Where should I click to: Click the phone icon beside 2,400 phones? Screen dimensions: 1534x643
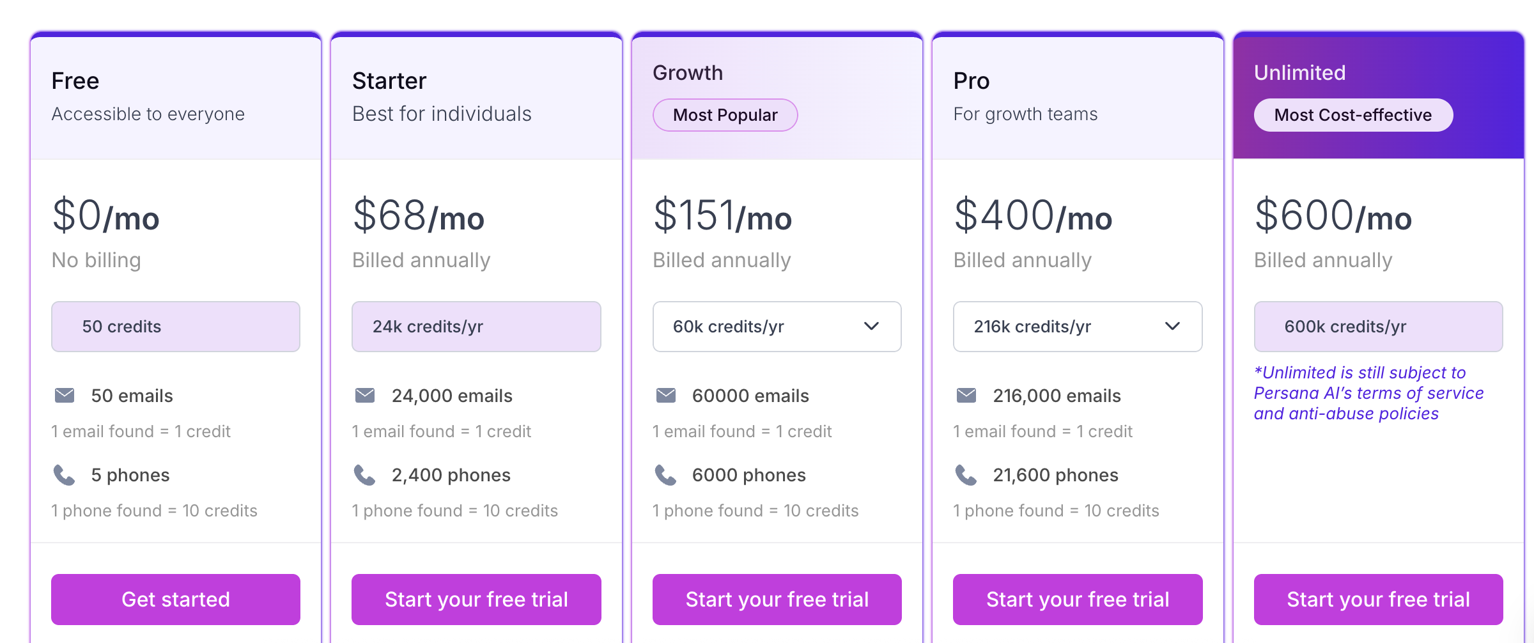(364, 475)
